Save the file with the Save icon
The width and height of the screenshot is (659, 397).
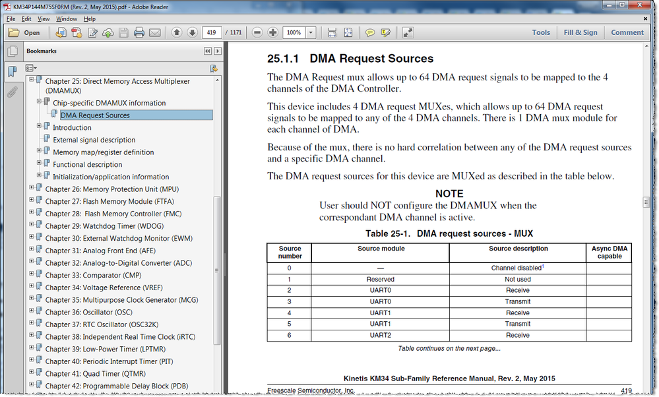point(123,32)
